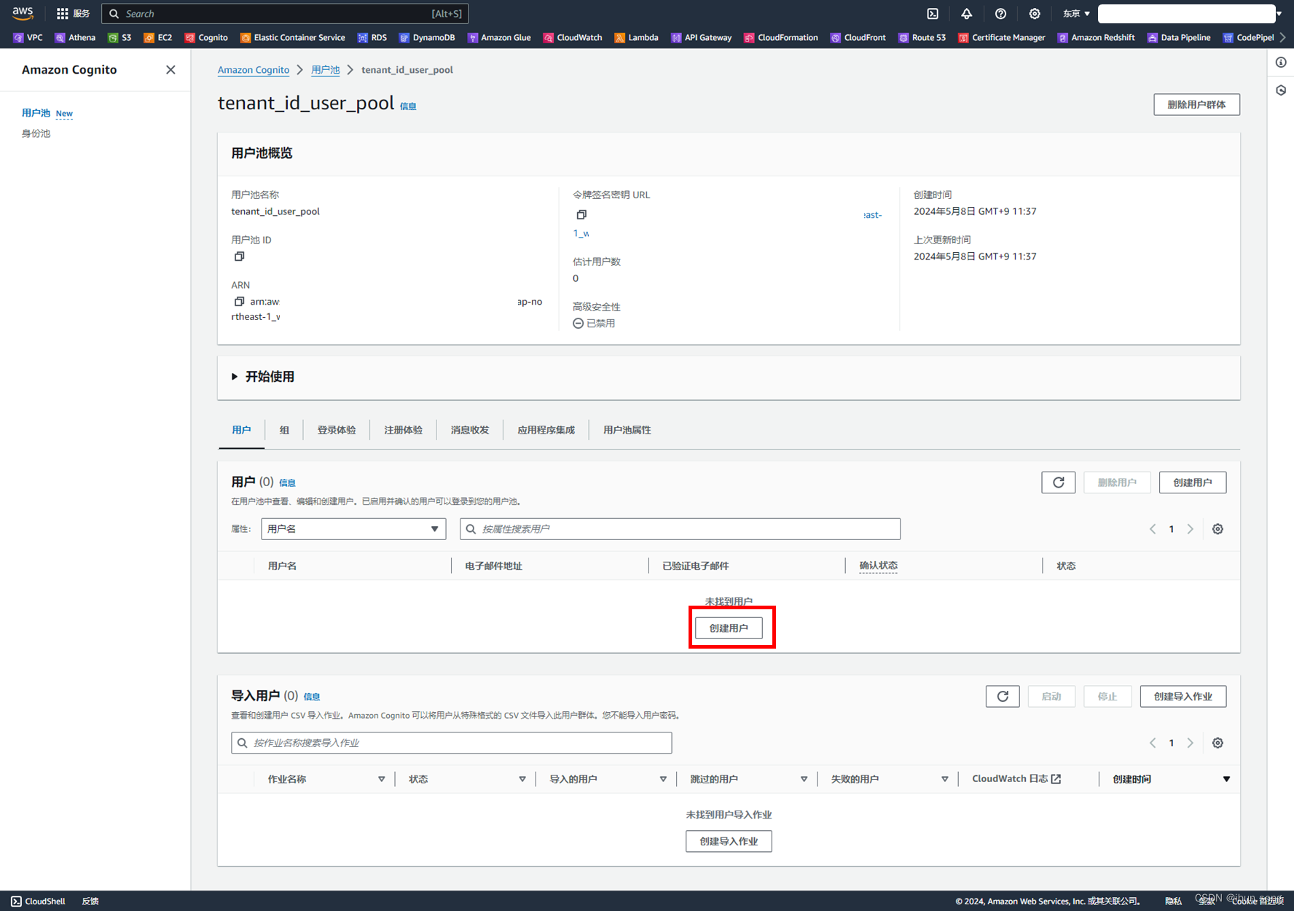Copy the user pool ID

click(239, 257)
